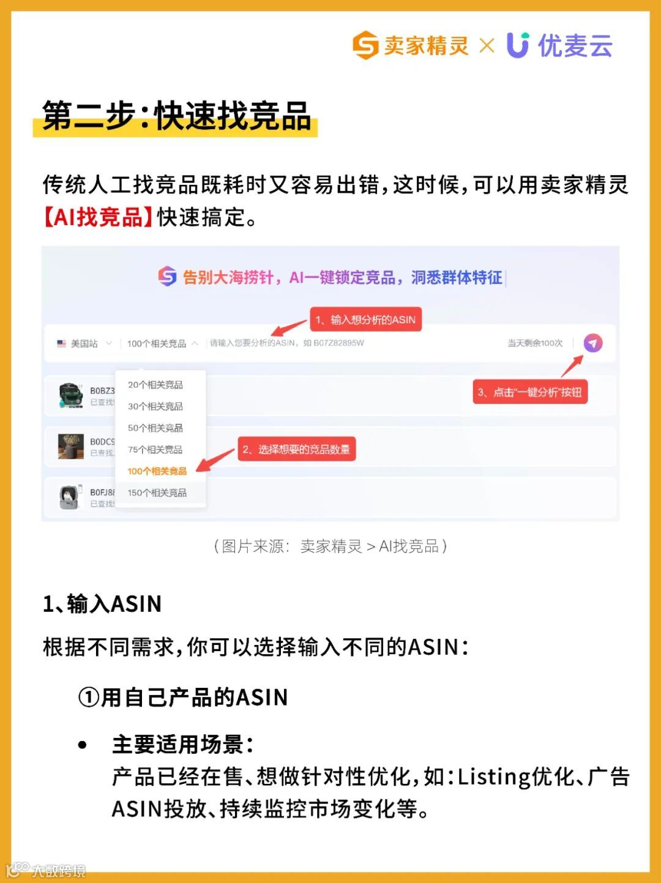Collapse the 100个相关竞品 quantity dropdown

click(162, 343)
